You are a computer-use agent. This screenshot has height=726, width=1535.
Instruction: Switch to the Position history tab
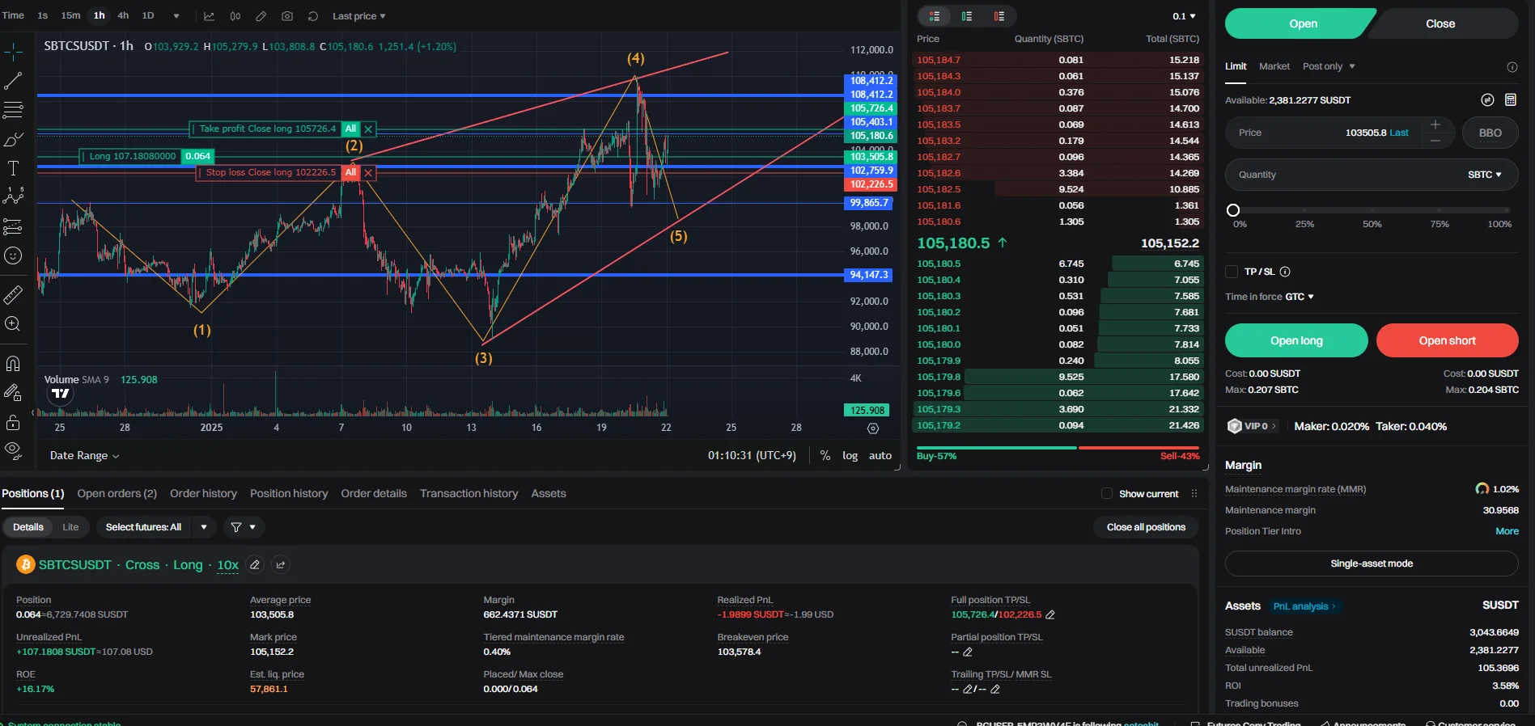(289, 493)
